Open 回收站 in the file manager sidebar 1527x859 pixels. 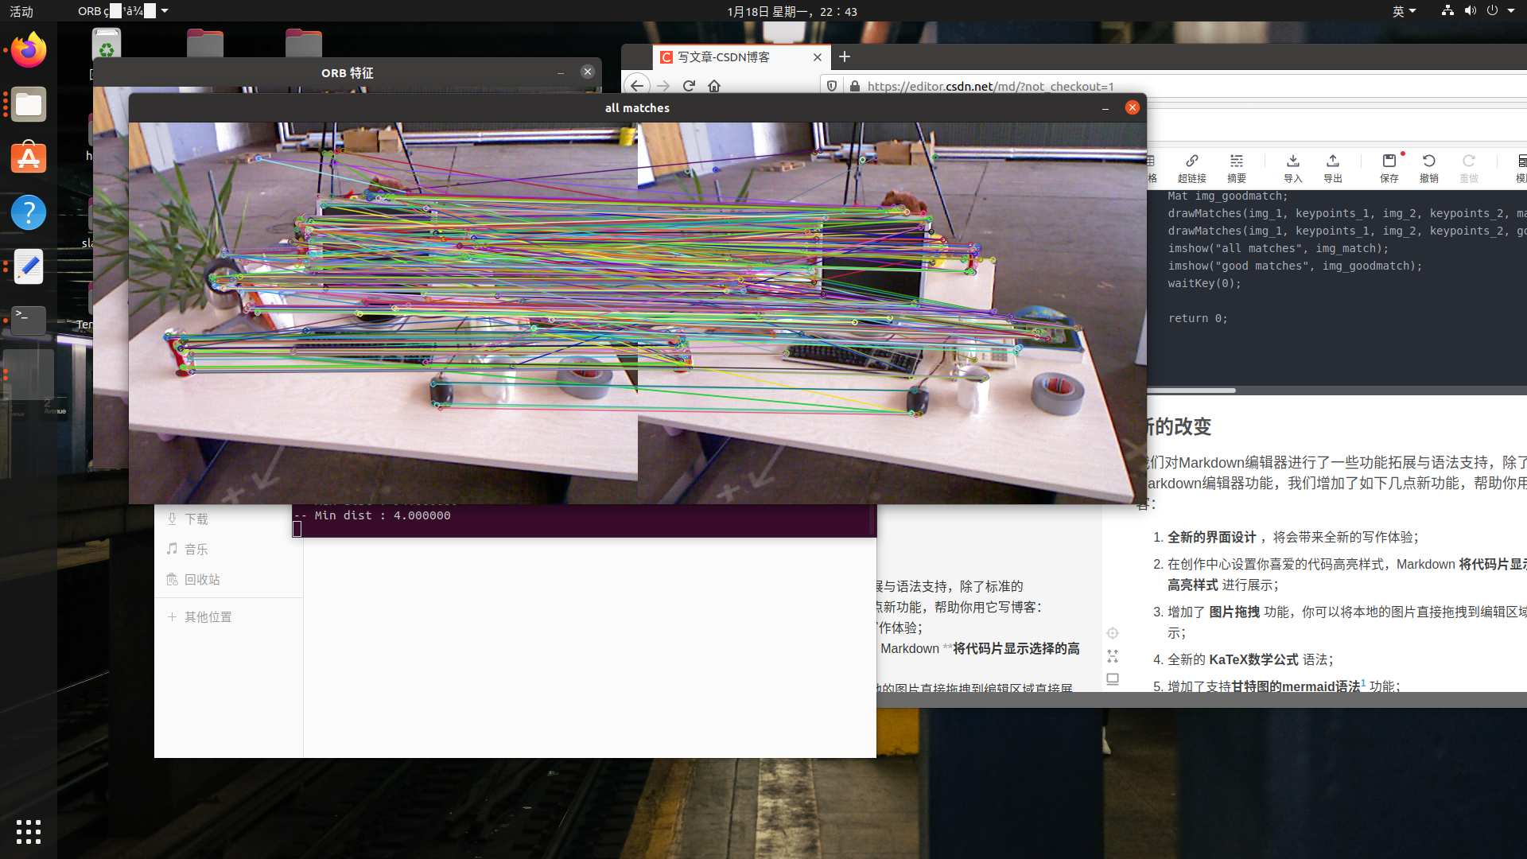(202, 579)
